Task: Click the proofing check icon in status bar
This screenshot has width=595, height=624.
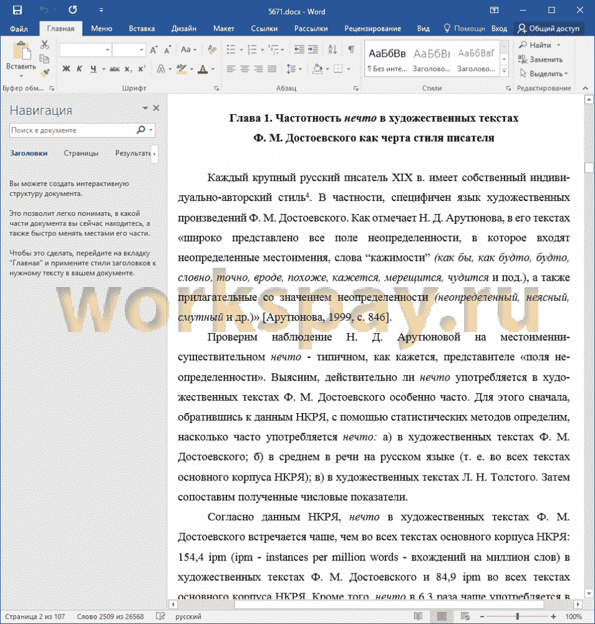Action: (x=160, y=616)
